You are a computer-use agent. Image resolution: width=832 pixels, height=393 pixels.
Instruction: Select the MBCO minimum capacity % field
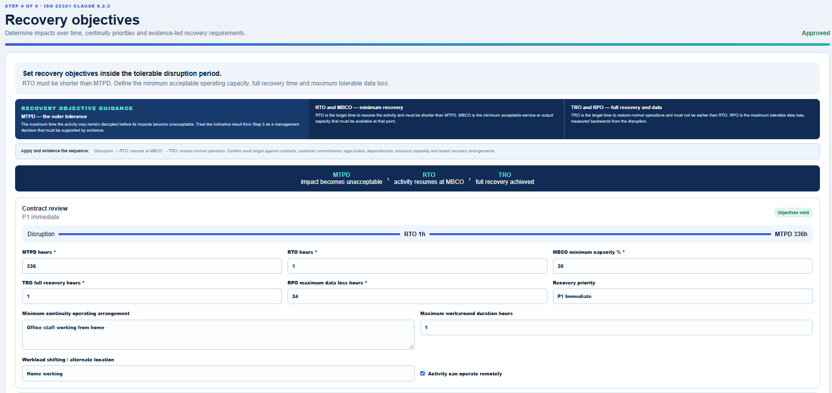[x=683, y=266]
